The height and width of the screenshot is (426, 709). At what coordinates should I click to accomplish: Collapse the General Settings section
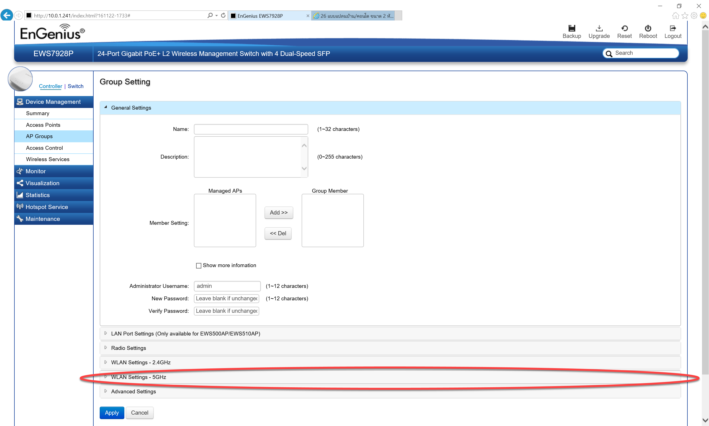(x=390, y=108)
